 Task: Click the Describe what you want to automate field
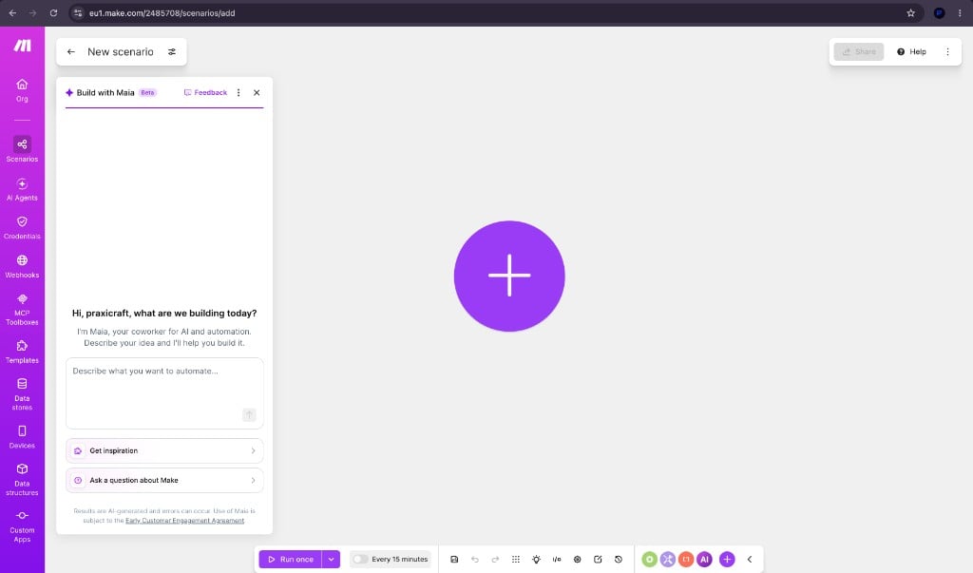[x=164, y=393]
